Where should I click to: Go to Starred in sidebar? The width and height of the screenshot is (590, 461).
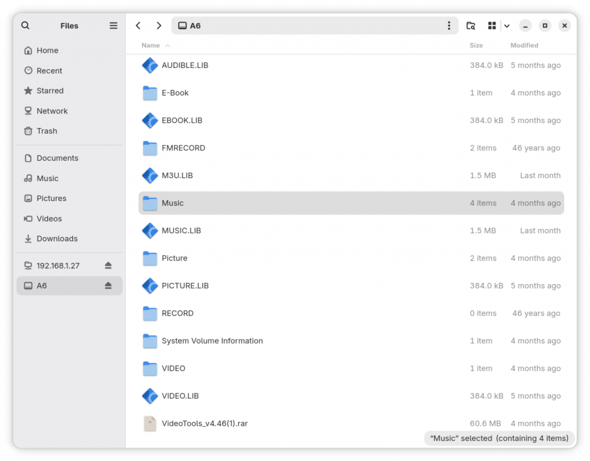point(50,90)
